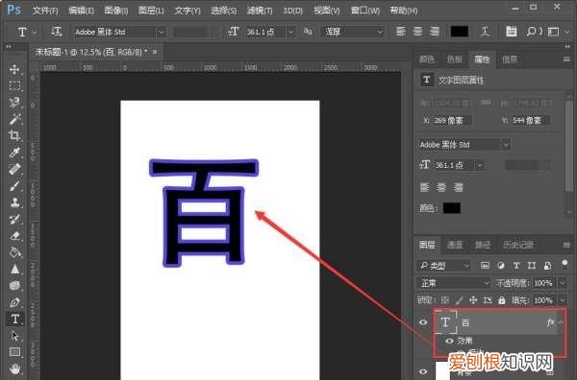This screenshot has height=380, width=577.
Task: Click color swatch in Properties panel
Action: tap(452, 208)
